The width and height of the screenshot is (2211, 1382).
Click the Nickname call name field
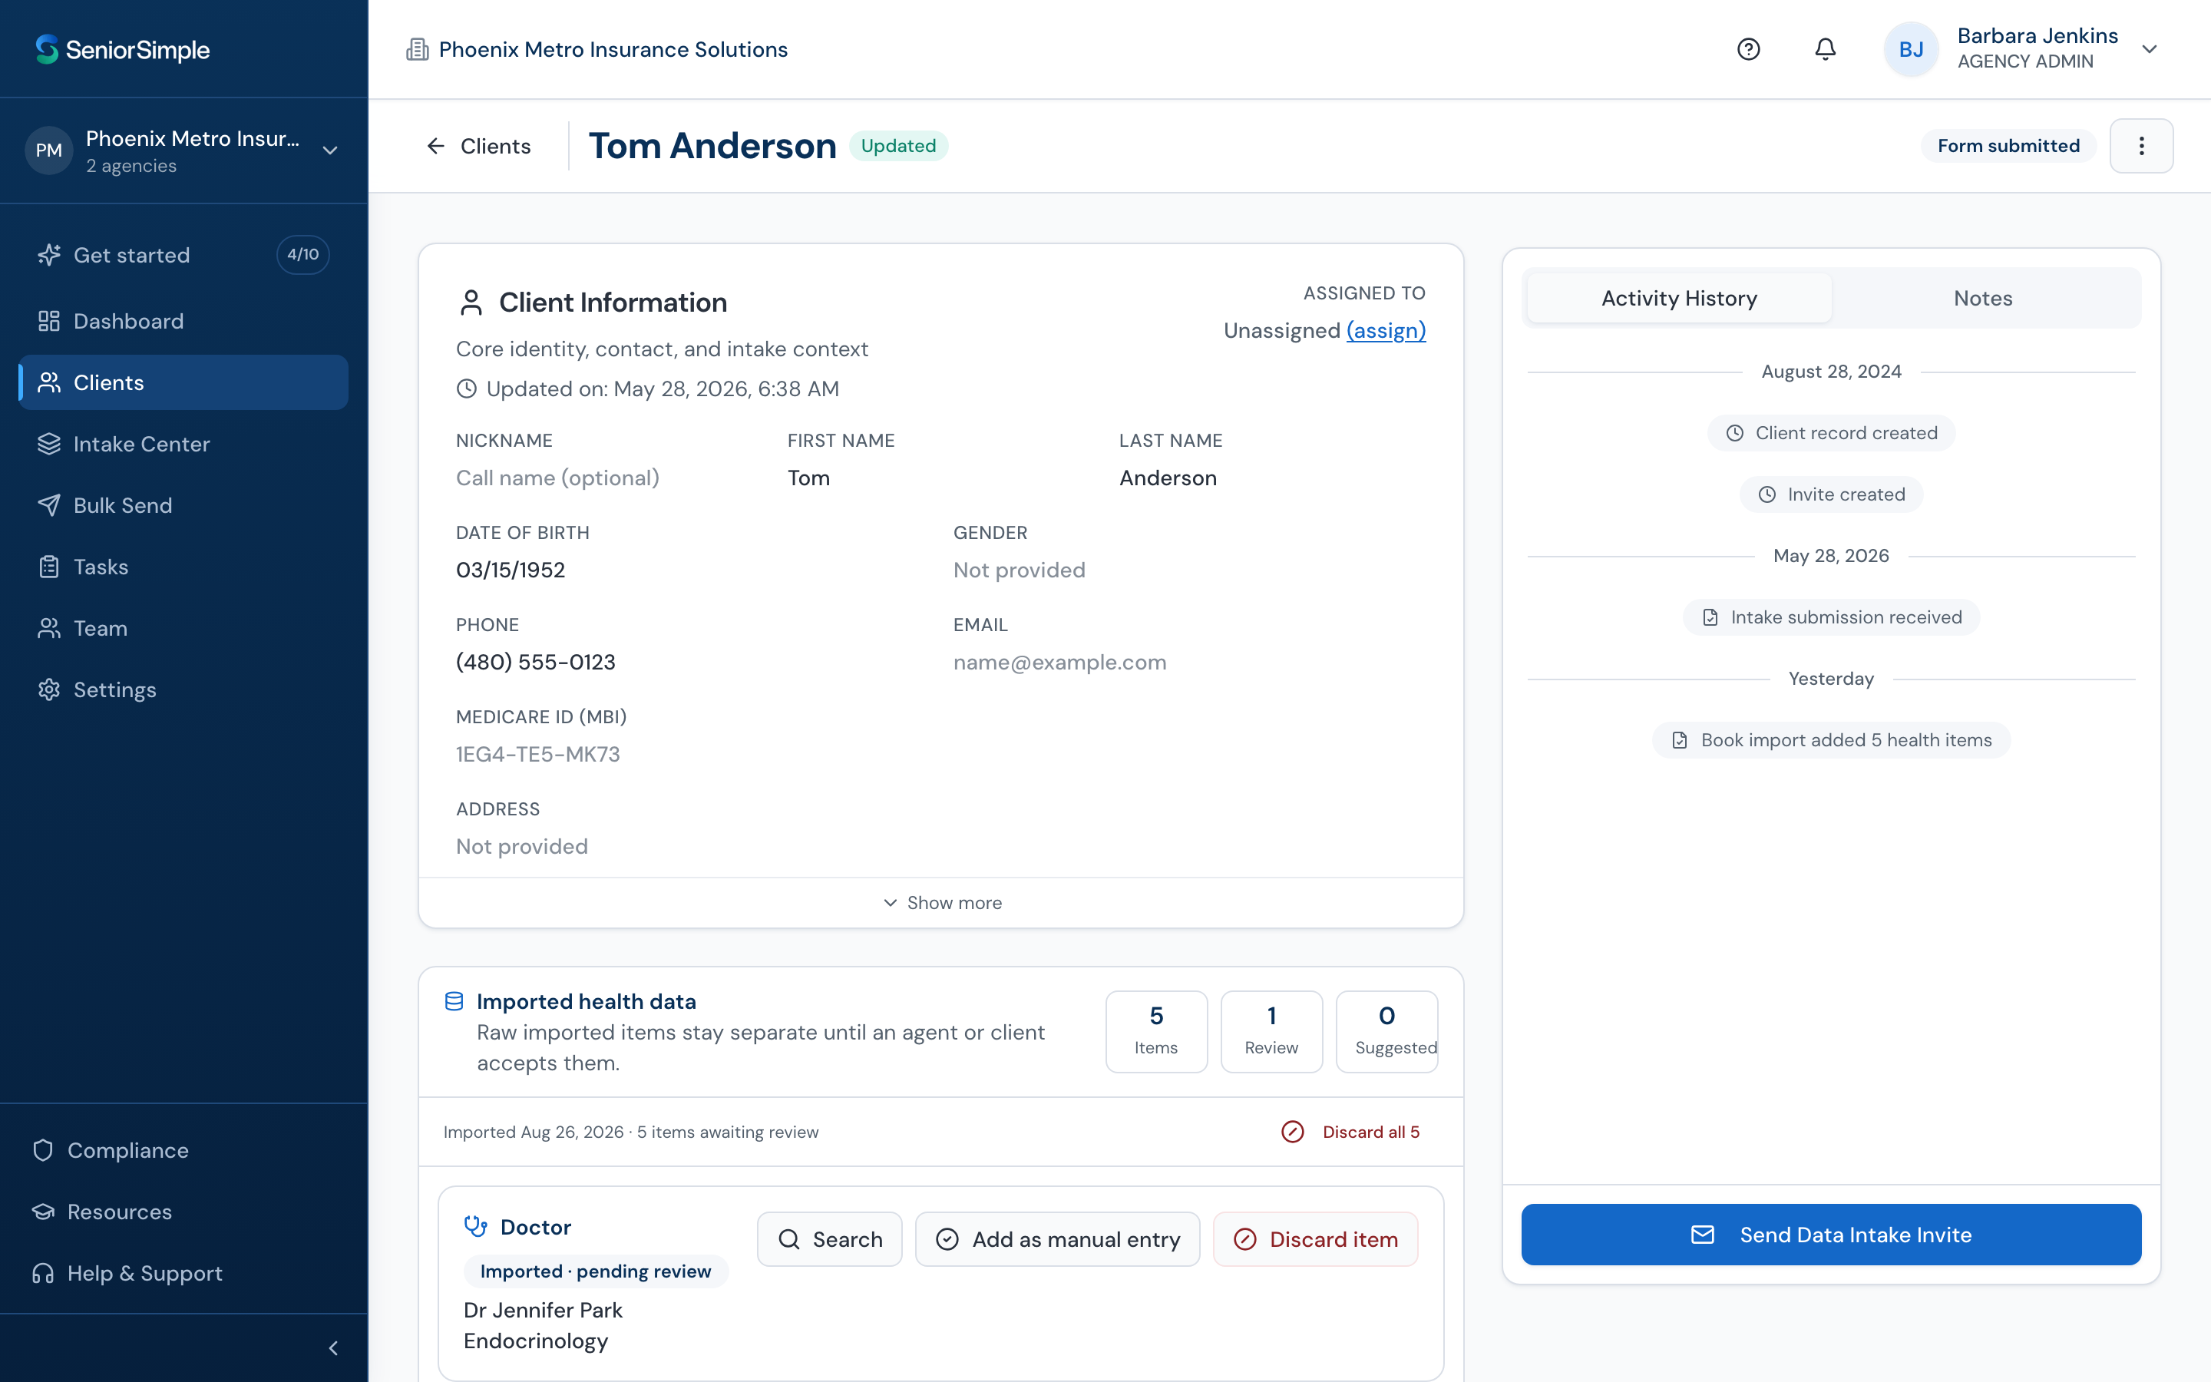coord(557,478)
